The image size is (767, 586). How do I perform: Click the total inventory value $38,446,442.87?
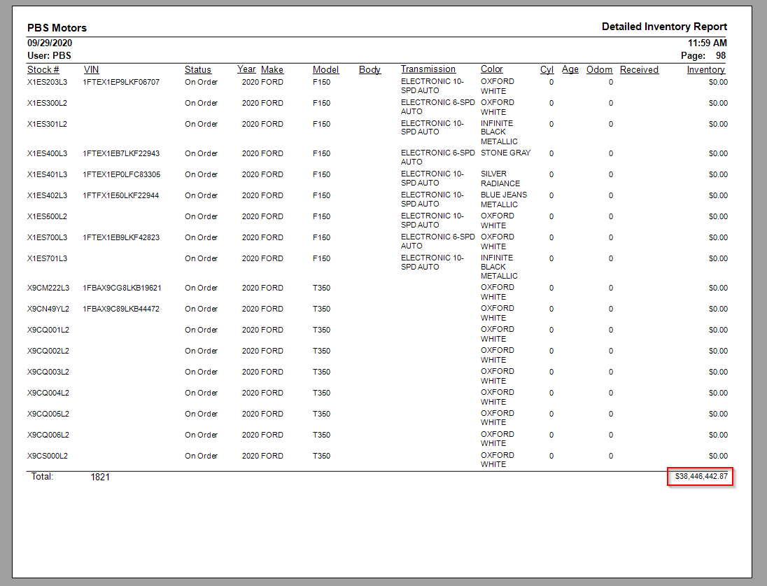click(701, 476)
